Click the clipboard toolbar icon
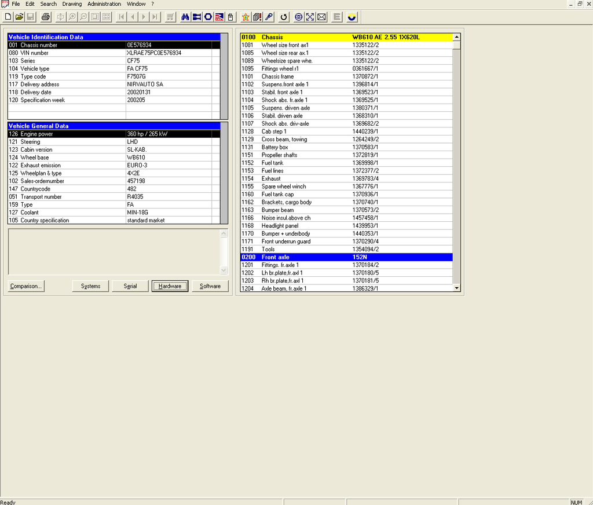This screenshot has width=593, height=505. click(x=230, y=17)
